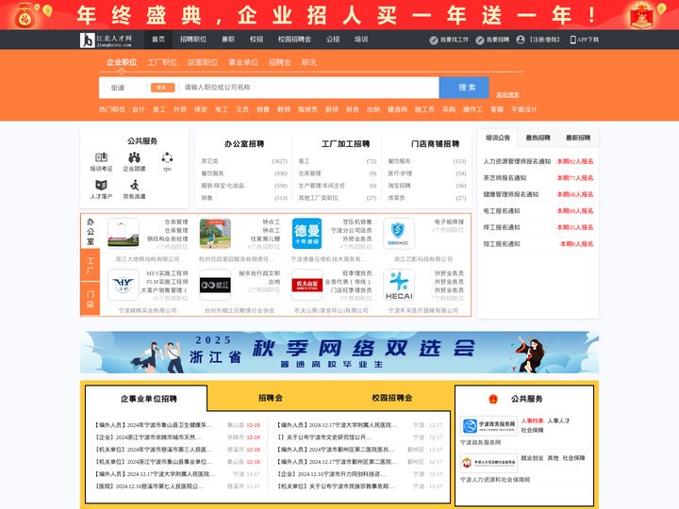The height and width of the screenshot is (509, 679).
Task: Select the 店面职位 search tab
Action: [x=203, y=63]
